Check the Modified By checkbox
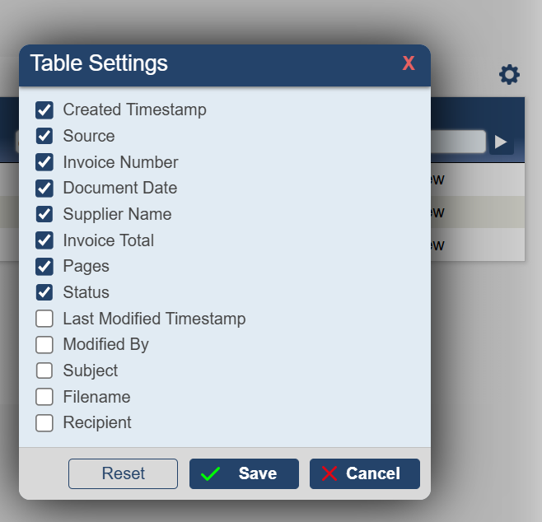Screen dimensions: 542x522 [44, 344]
